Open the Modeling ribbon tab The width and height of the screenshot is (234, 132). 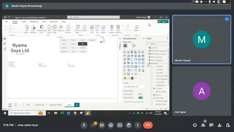[x=34, y=22]
